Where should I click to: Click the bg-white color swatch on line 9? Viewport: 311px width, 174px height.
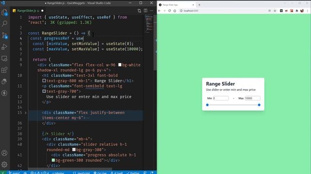point(120,65)
